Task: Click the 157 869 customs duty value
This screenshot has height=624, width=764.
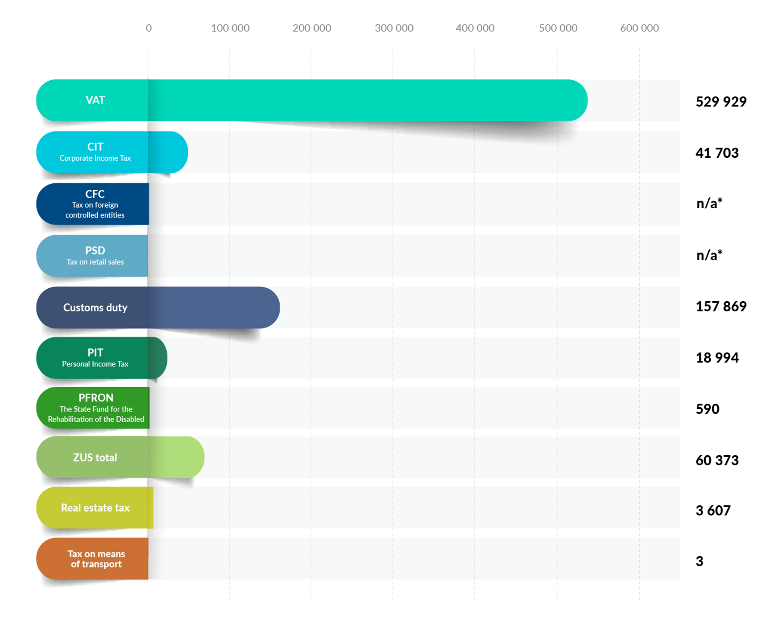Action: (721, 307)
